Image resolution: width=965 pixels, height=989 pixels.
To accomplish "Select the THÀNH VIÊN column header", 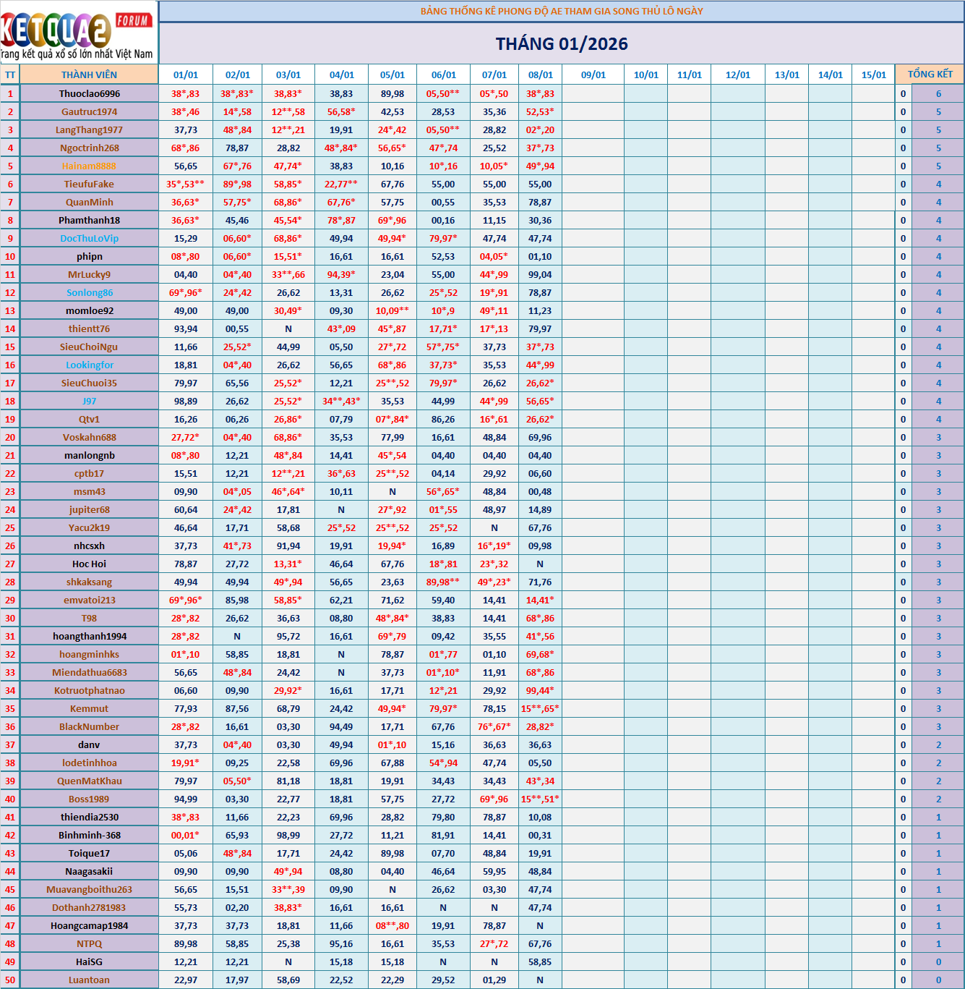I will tap(89, 75).
